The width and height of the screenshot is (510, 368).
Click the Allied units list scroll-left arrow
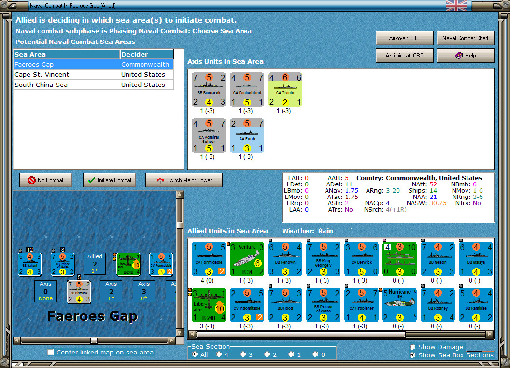[193, 334]
